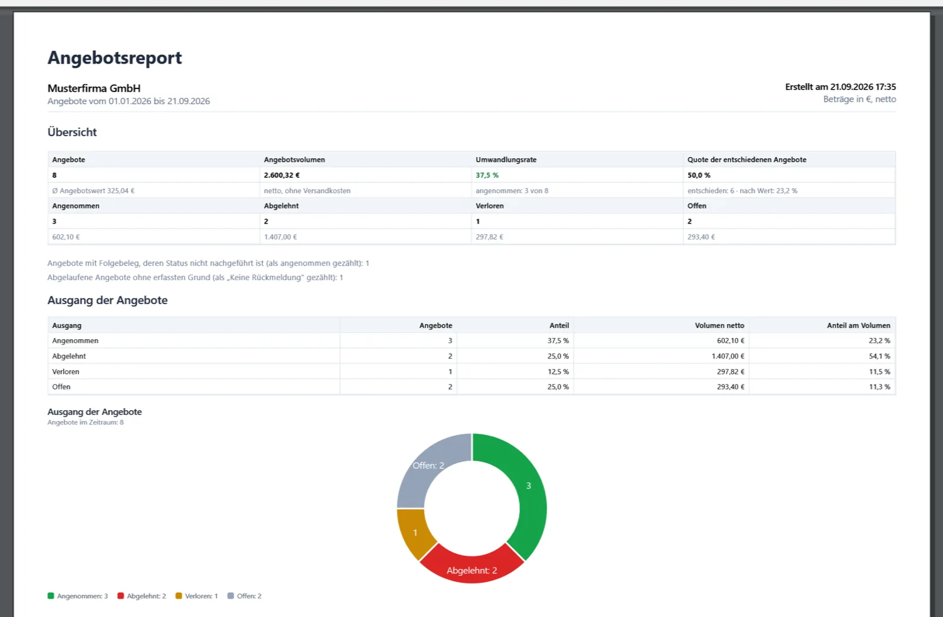Click the green 'Angenommen: 3' legend swatch

click(x=51, y=596)
